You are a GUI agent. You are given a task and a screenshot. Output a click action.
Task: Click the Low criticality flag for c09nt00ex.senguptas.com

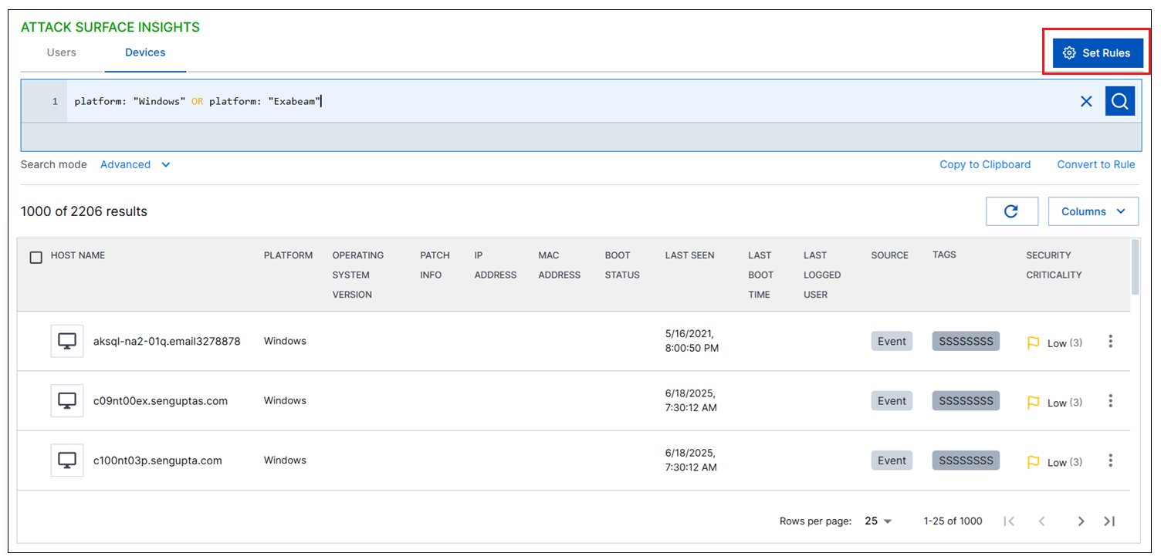(1034, 403)
